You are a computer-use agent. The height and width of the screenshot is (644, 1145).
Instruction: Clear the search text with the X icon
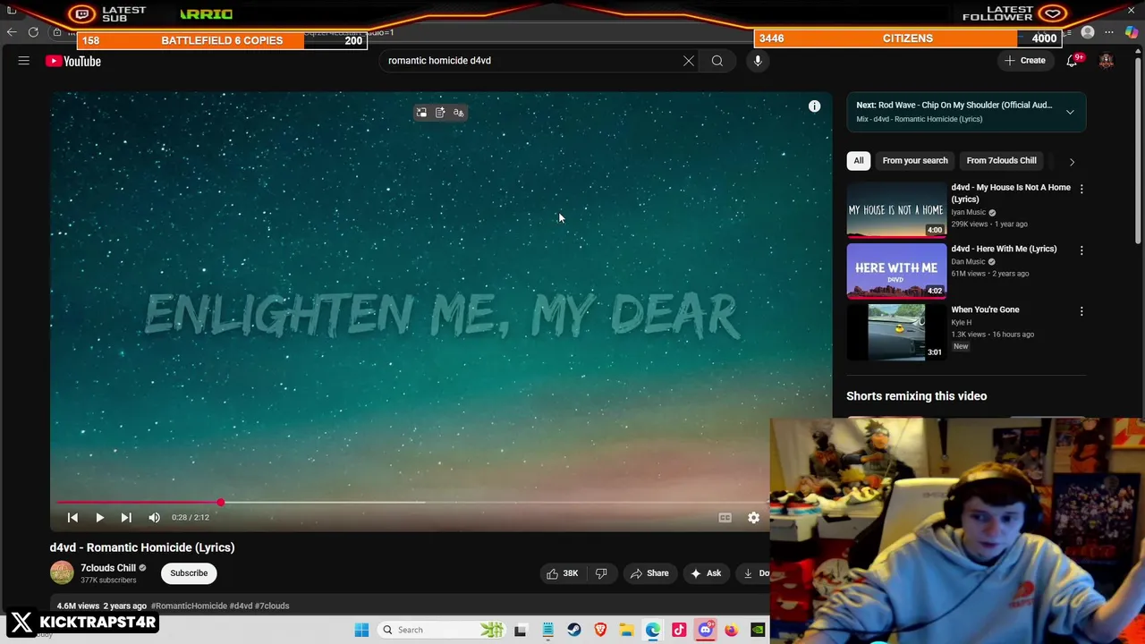[689, 61]
